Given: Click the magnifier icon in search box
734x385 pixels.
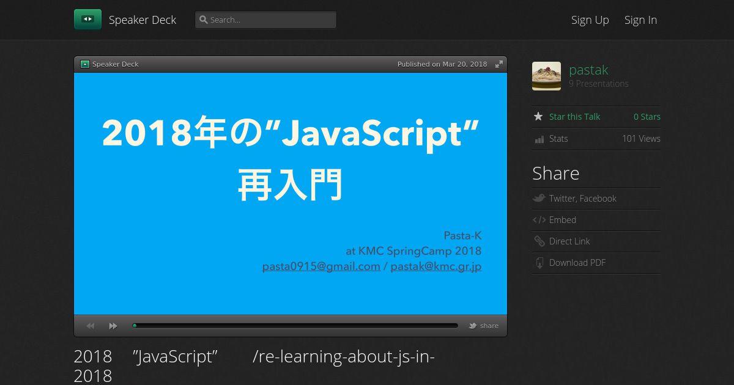Looking at the screenshot, I should [204, 20].
